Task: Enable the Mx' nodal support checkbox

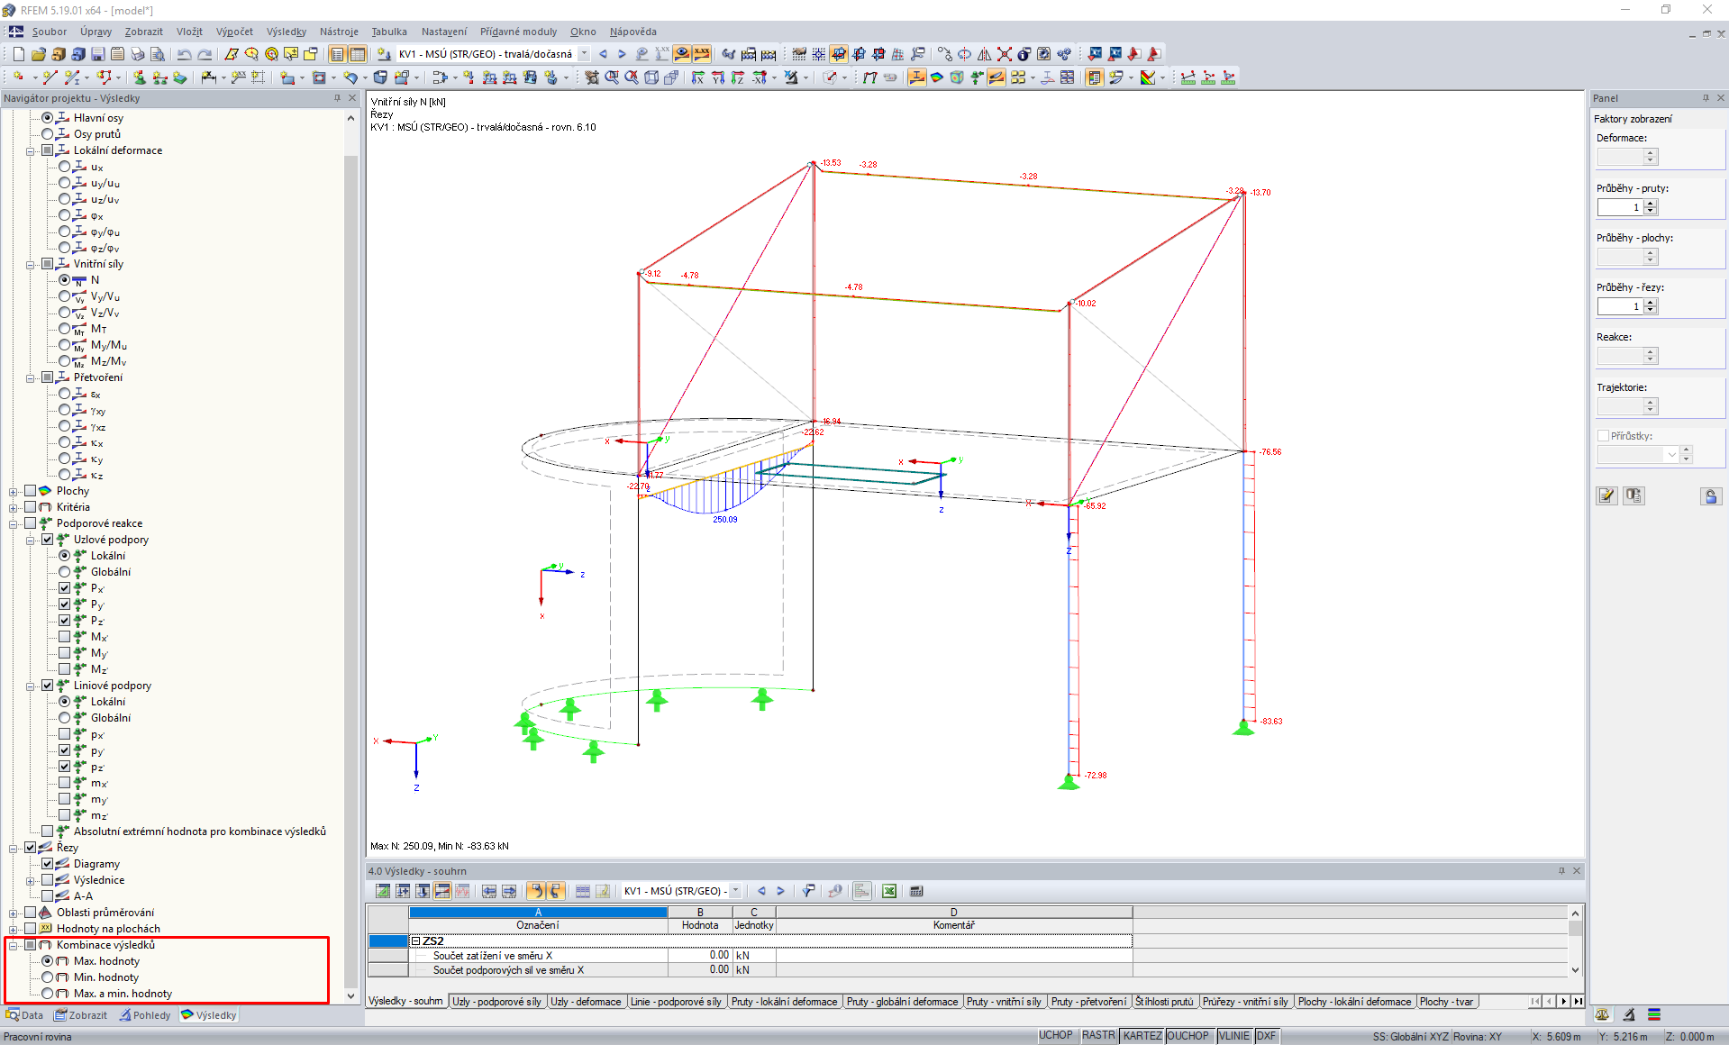Action: 65,637
